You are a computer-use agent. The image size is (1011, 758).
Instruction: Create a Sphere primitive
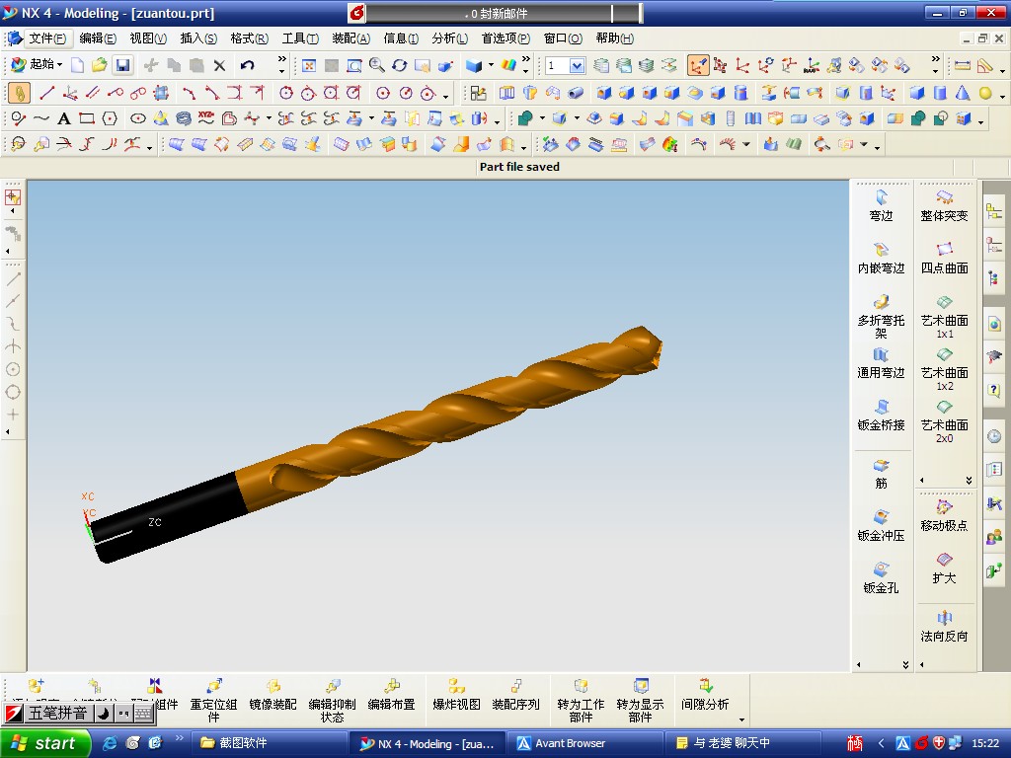(x=985, y=93)
